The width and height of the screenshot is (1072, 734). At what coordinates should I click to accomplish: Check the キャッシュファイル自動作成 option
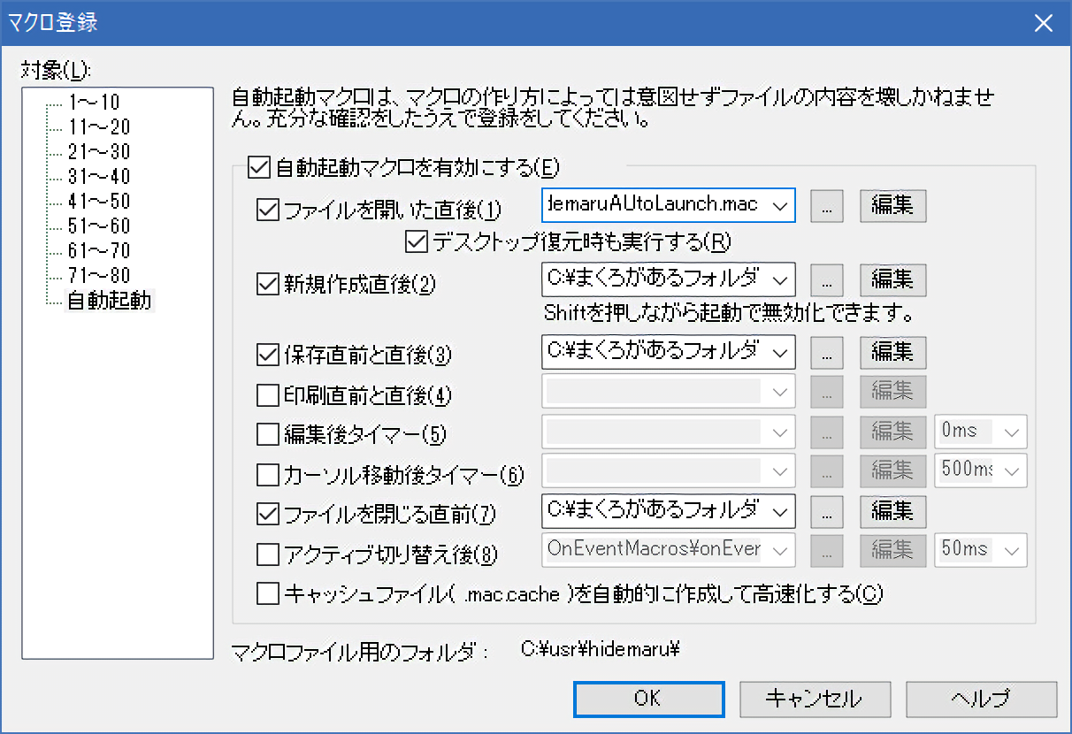tap(267, 593)
